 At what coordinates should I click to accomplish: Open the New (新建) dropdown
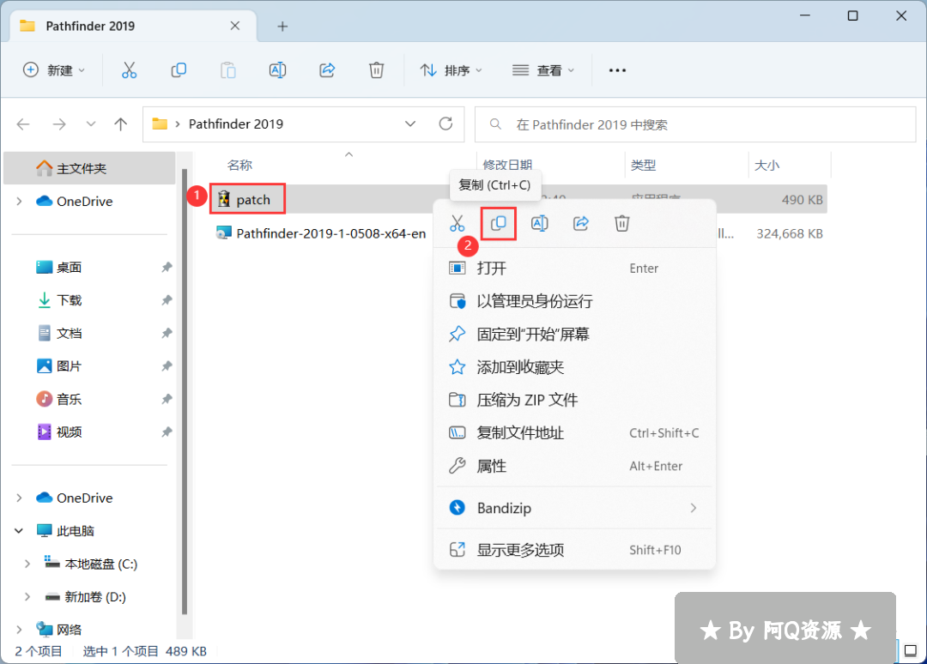click(x=54, y=70)
